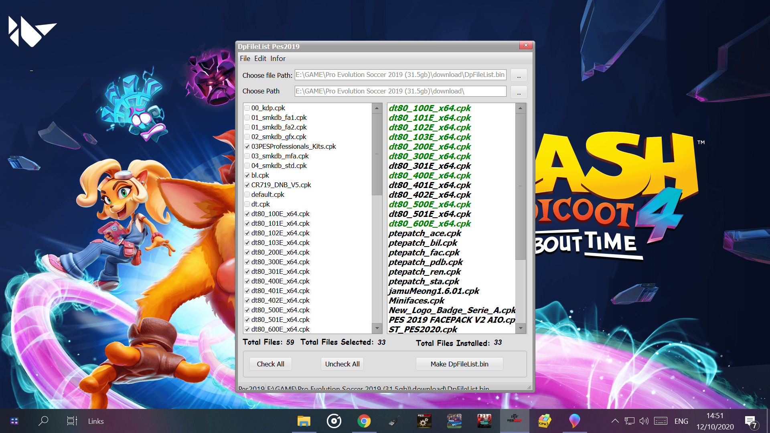The width and height of the screenshot is (770, 433).
Task: Click the Choose Path text field
Action: pos(400,91)
